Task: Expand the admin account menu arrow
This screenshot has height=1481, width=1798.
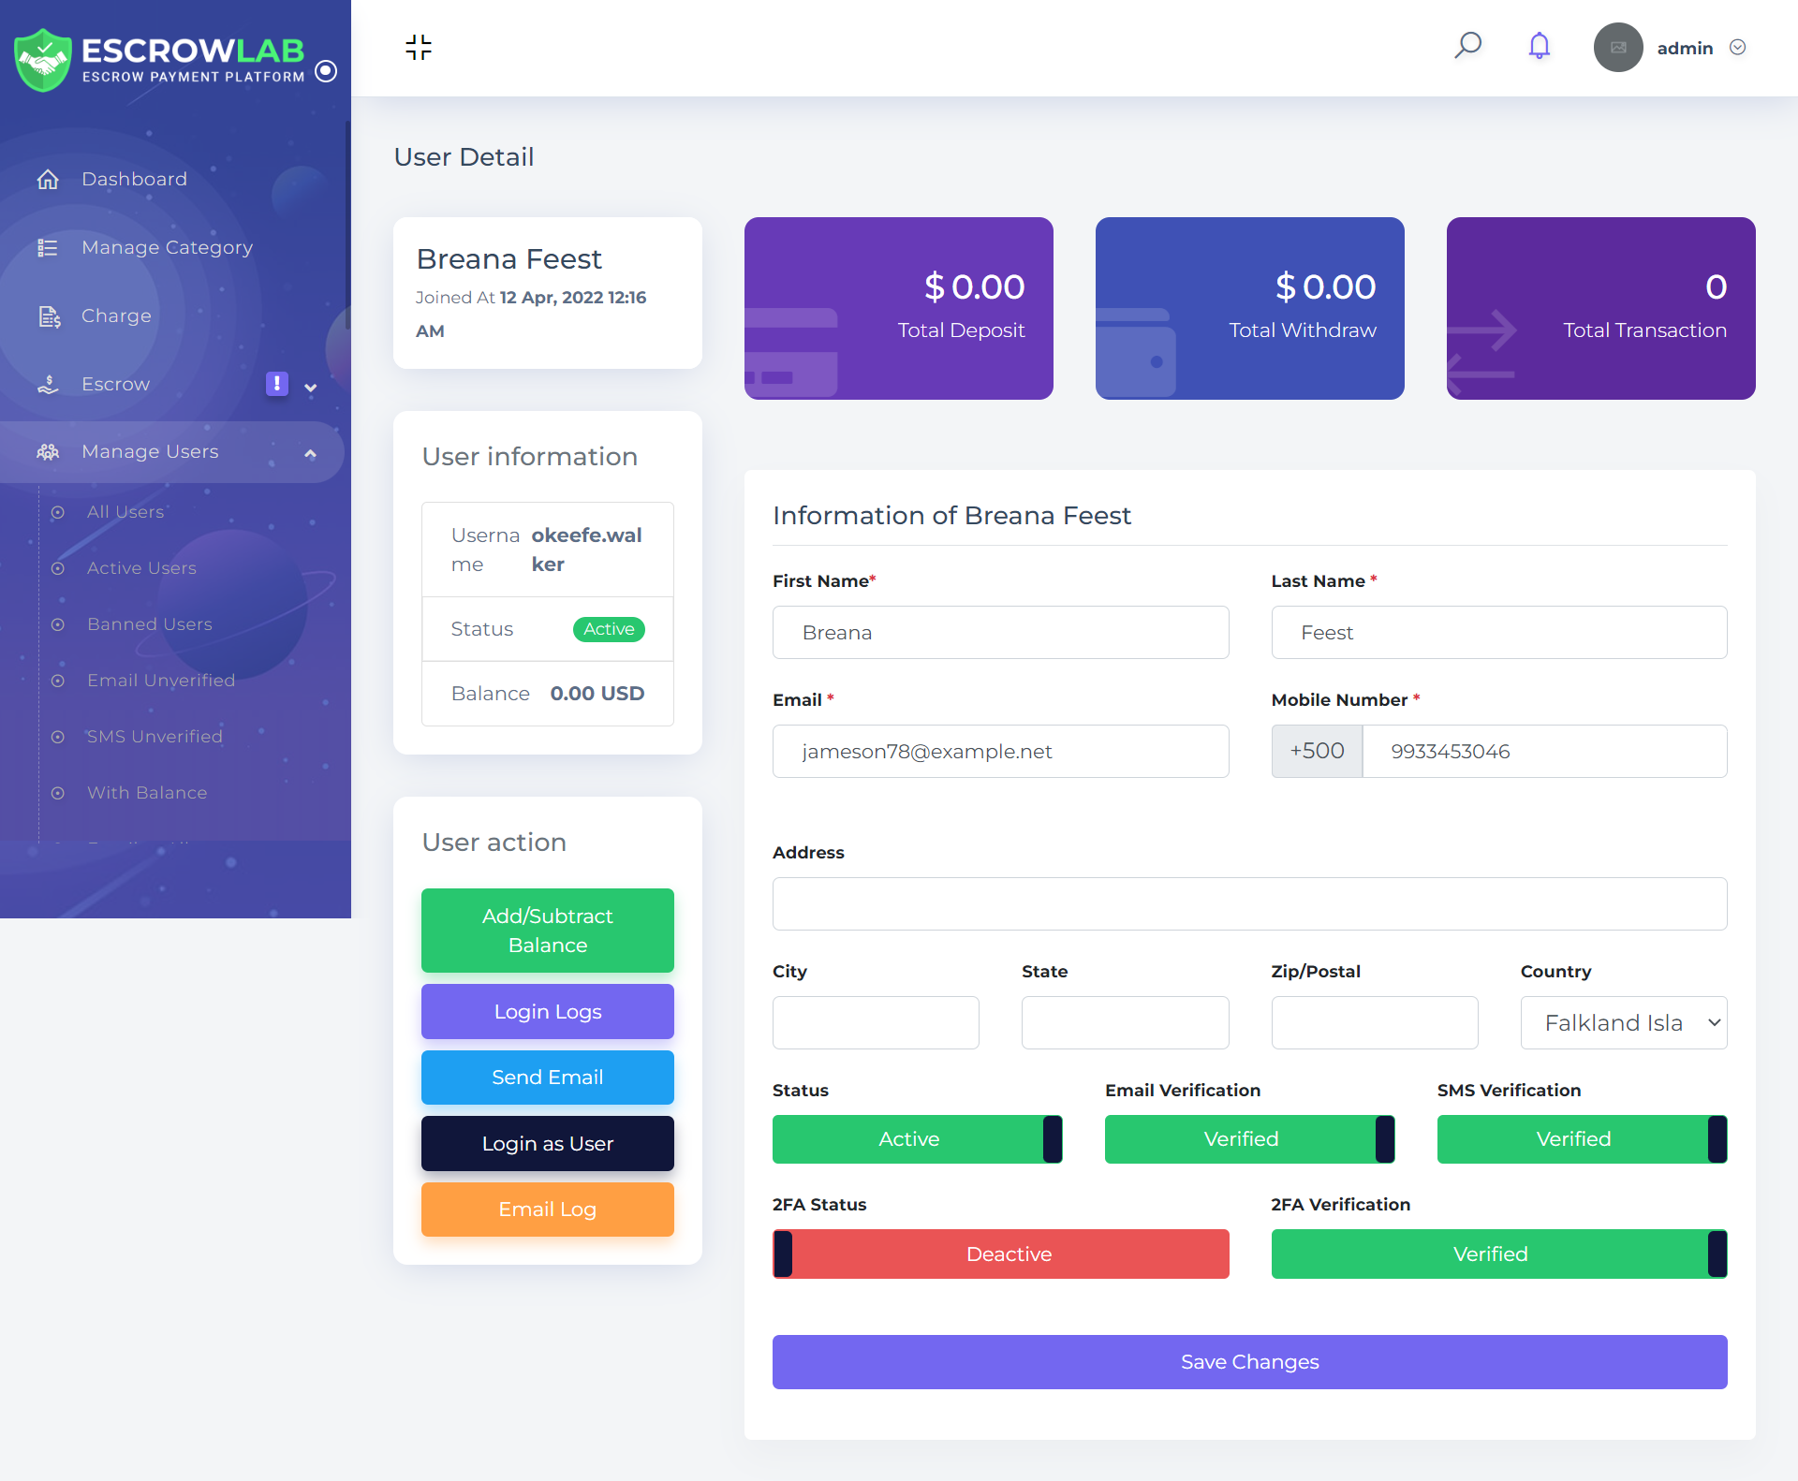Action: [x=1737, y=48]
